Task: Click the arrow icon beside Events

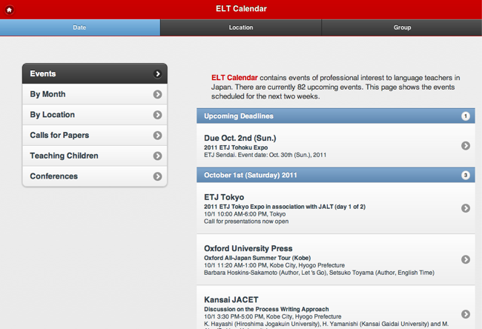Action: [157, 74]
